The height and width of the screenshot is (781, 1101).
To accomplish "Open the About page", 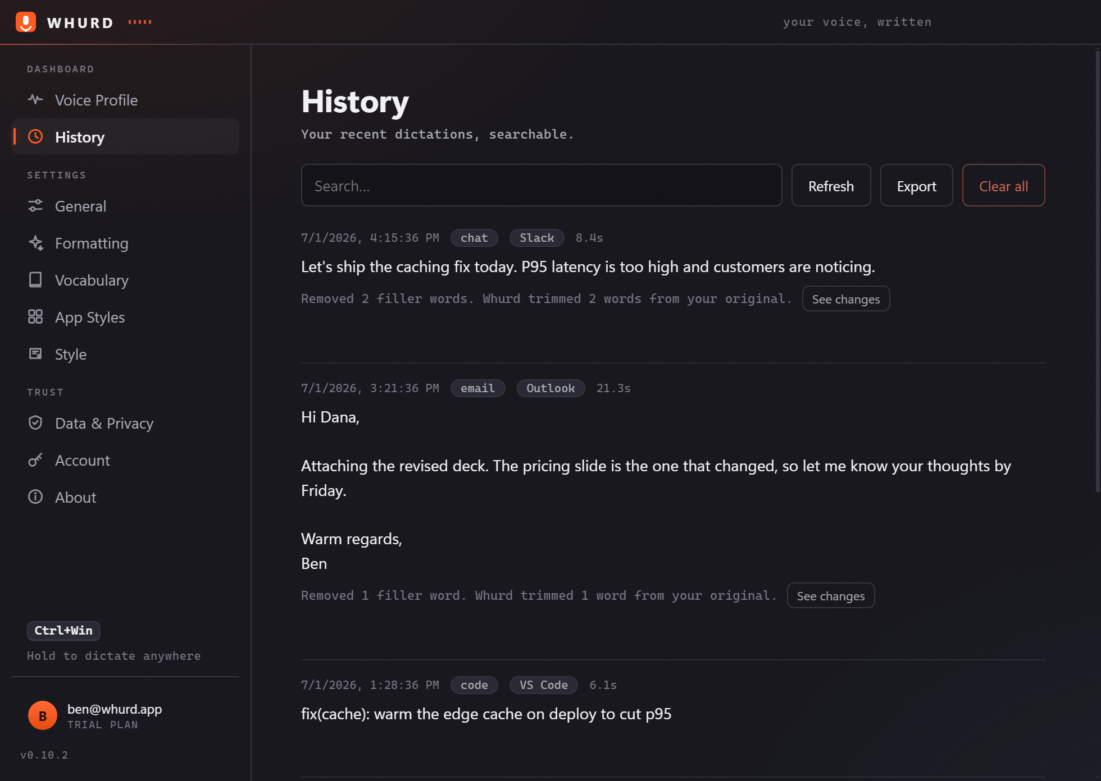I will point(125,497).
